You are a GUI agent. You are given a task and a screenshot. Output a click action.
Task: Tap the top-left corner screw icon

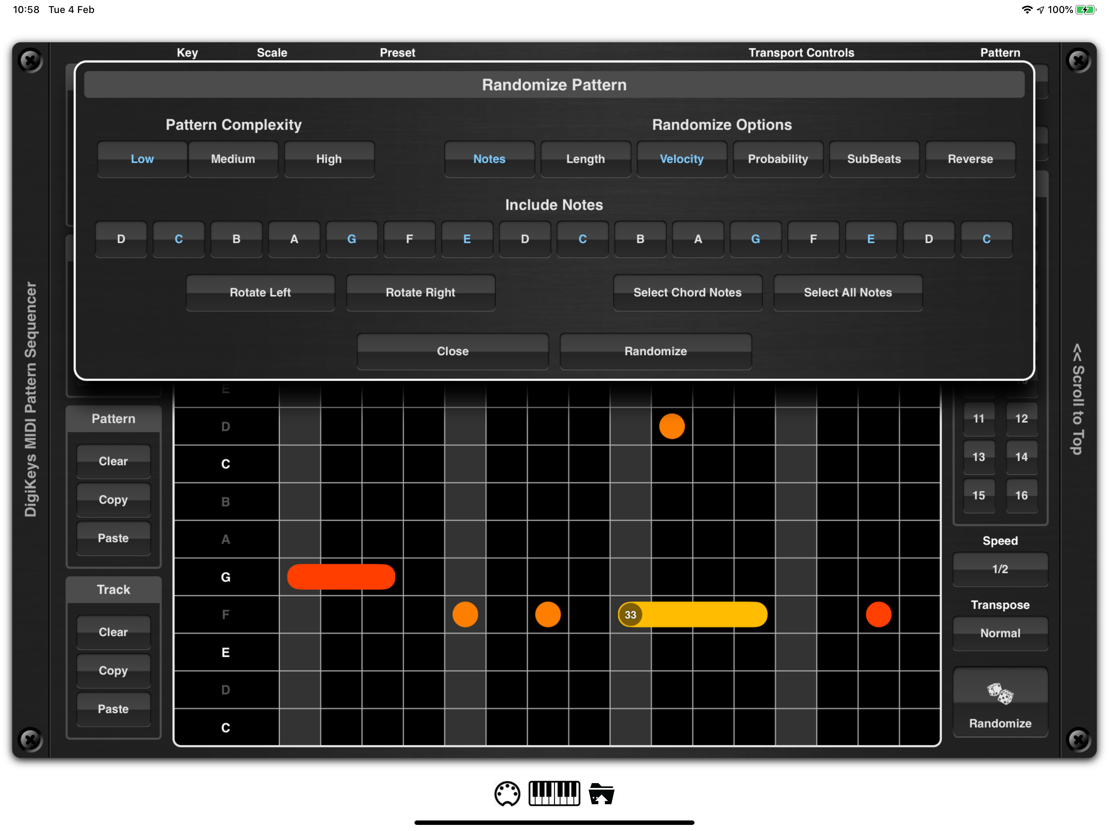pos(30,61)
